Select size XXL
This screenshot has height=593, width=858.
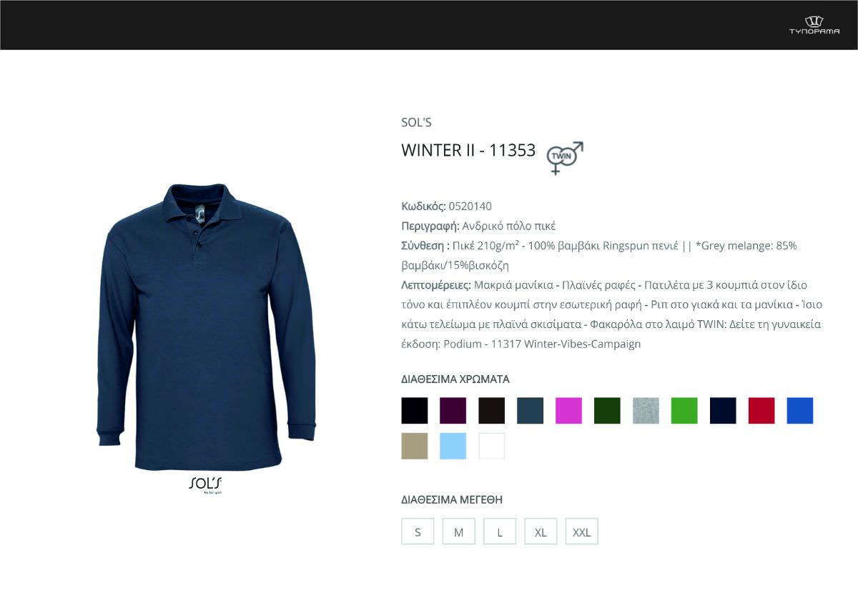click(x=582, y=532)
